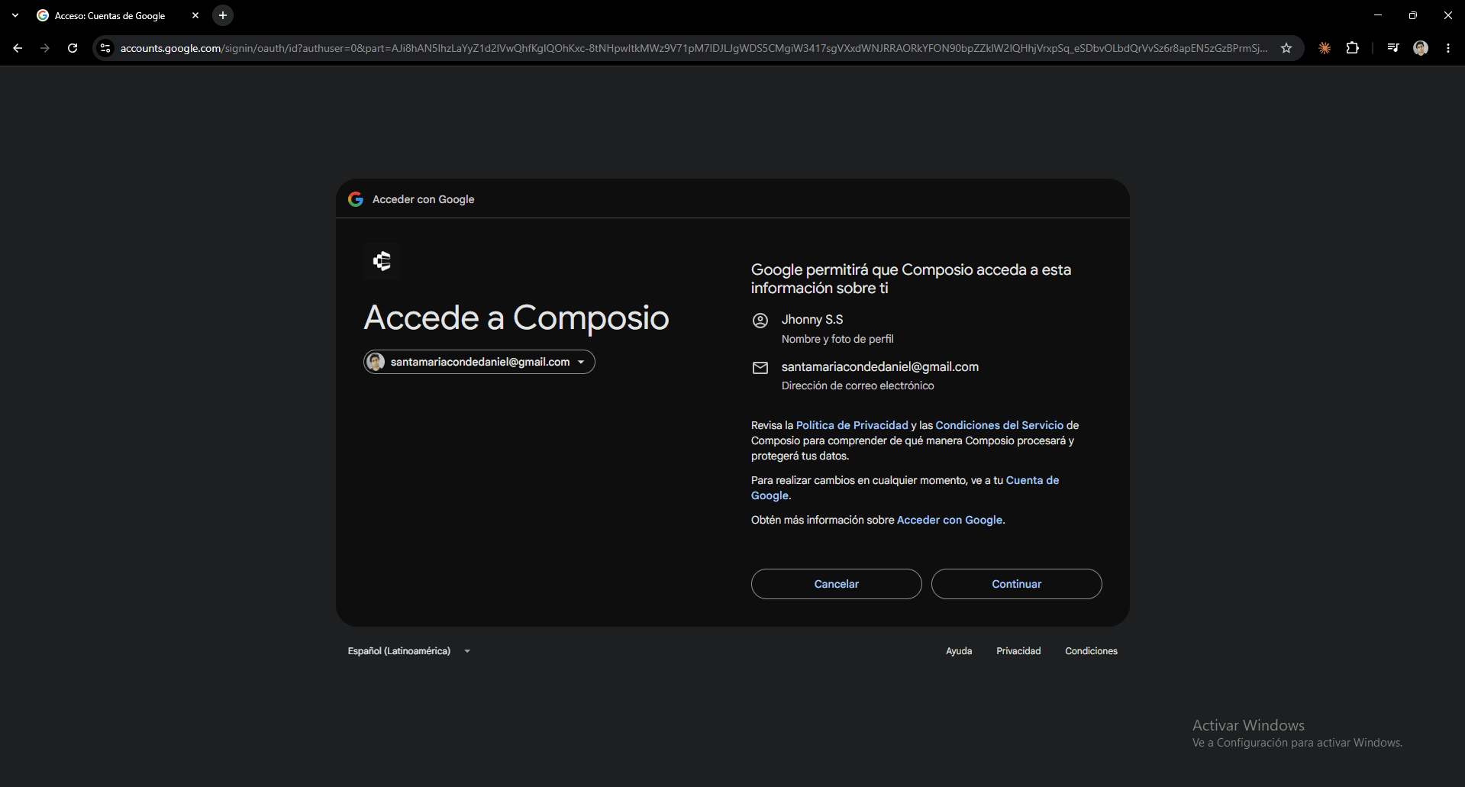This screenshot has width=1465, height=787.
Task: Open the Privacidad footer link
Action: click(1018, 651)
